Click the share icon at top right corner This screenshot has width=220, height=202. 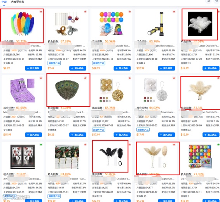[x=217, y=2]
